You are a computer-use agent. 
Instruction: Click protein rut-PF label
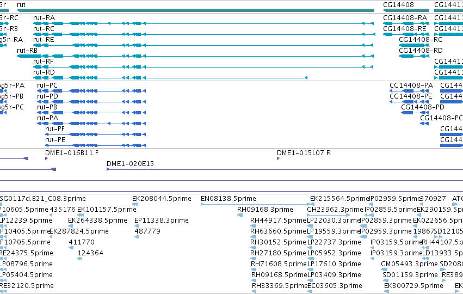click(x=55, y=129)
